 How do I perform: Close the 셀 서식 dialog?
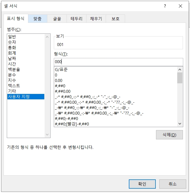point(180,6)
